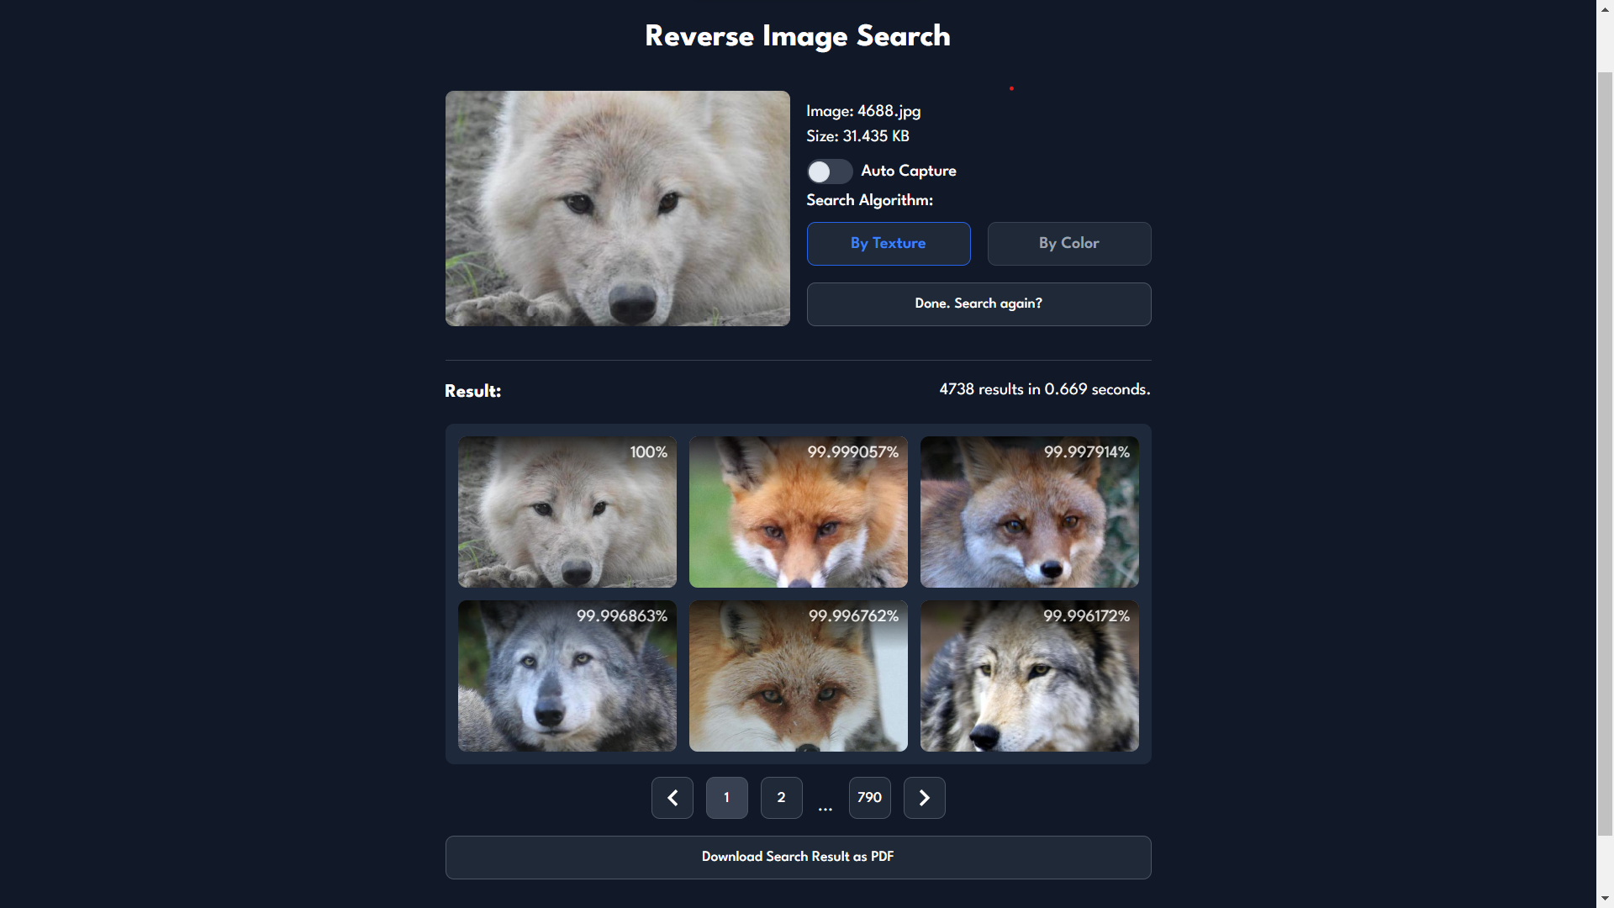This screenshot has height=908, width=1614.
Task: Click the Done. Search again? button
Action: click(x=978, y=304)
